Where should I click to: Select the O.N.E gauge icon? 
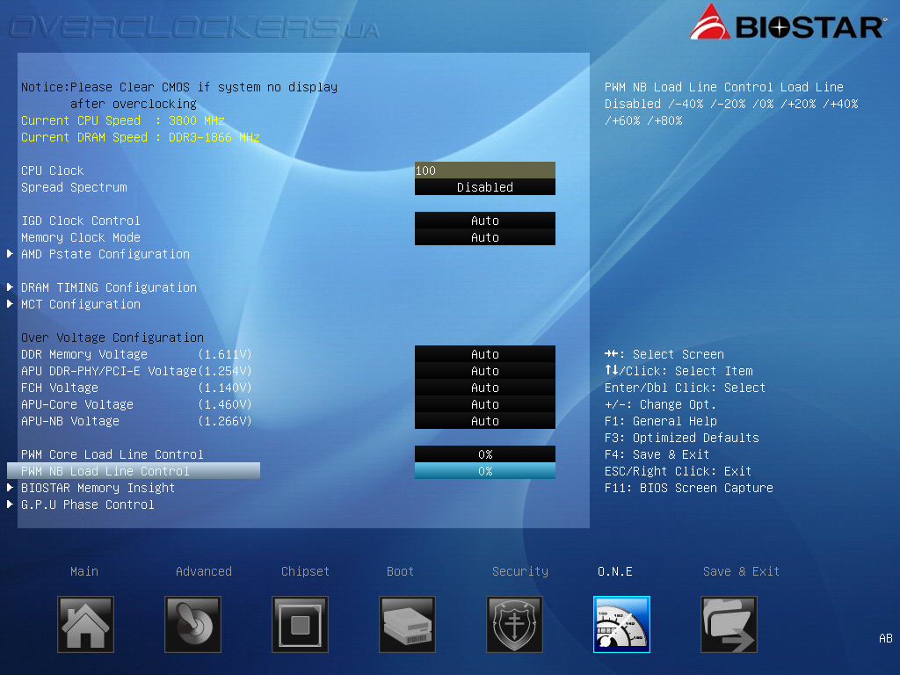pos(621,624)
